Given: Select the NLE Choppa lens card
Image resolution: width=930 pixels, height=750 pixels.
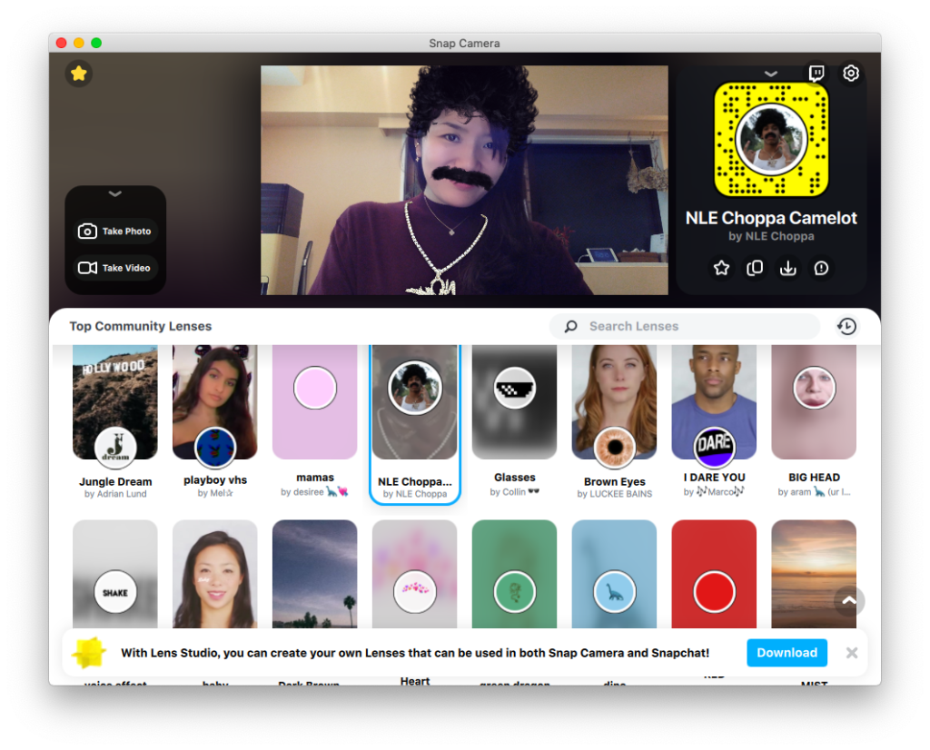Looking at the screenshot, I should [x=414, y=423].
